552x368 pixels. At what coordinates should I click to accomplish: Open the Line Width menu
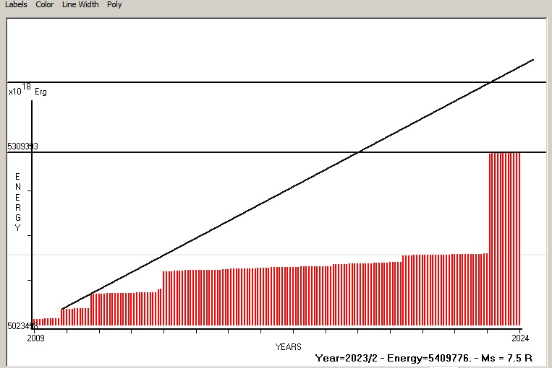point(80,4)
